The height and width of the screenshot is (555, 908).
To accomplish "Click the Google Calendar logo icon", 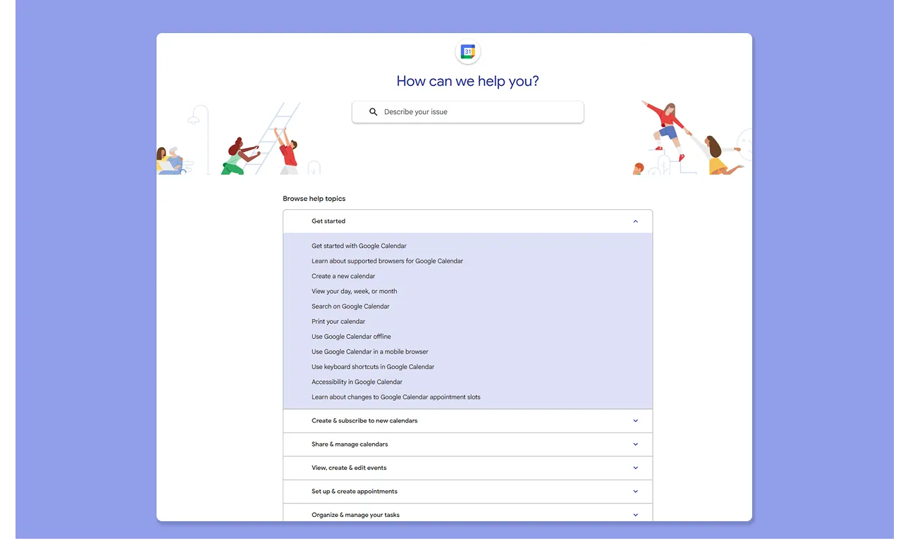I will [x=468, y=51].
